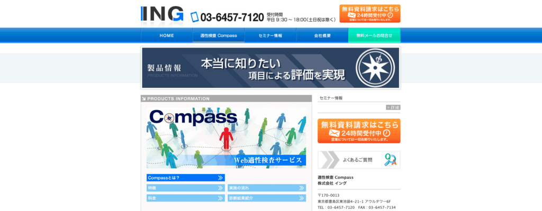The height and width of the screenshot is (211, 542).
Task: Click the arrow icon beside PRODUCTS INFORMATION
Action: click(x=144, y=99)
